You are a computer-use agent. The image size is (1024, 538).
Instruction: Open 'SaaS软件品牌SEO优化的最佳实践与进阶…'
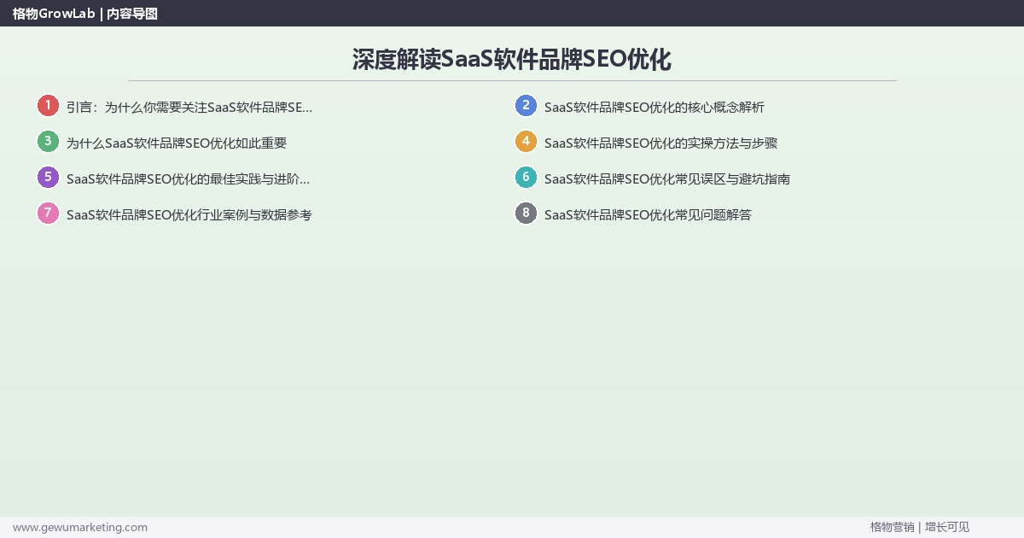pyautogui.click(x=189, y=179)
